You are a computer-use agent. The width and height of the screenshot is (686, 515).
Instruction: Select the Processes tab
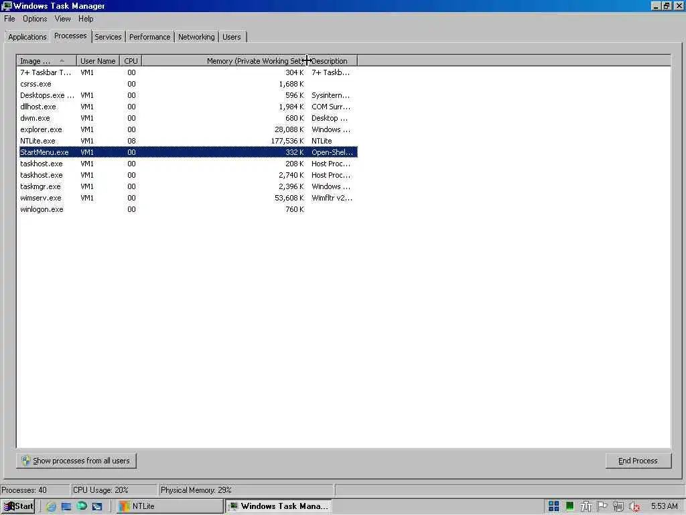pyautogui.click(x=70, y=36)
